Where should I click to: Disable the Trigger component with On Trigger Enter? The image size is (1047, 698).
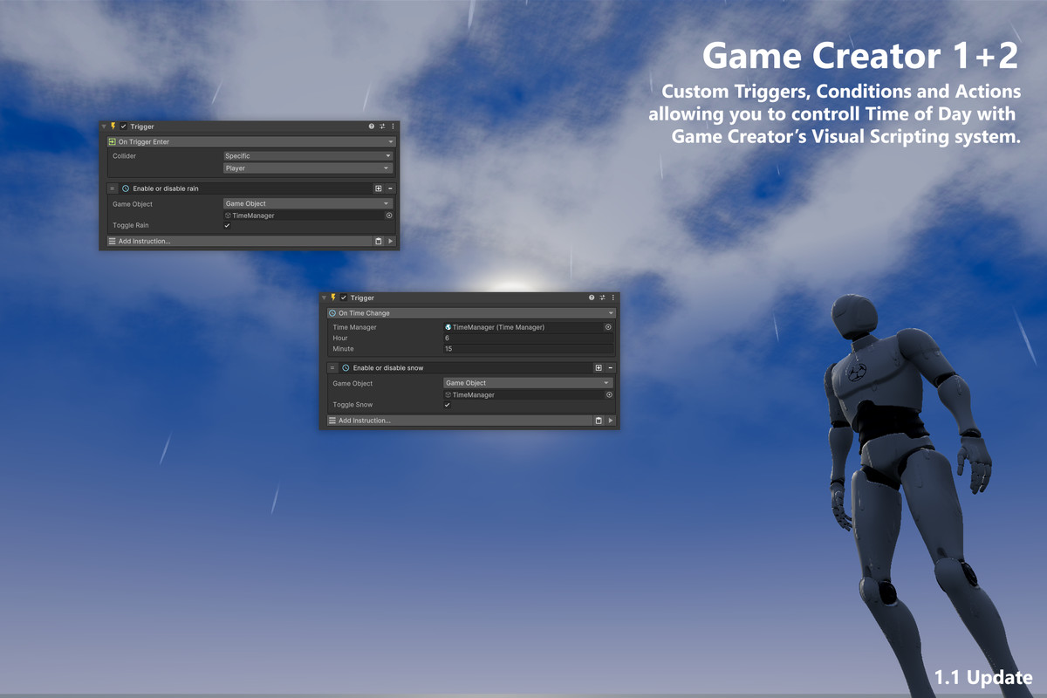124,127
